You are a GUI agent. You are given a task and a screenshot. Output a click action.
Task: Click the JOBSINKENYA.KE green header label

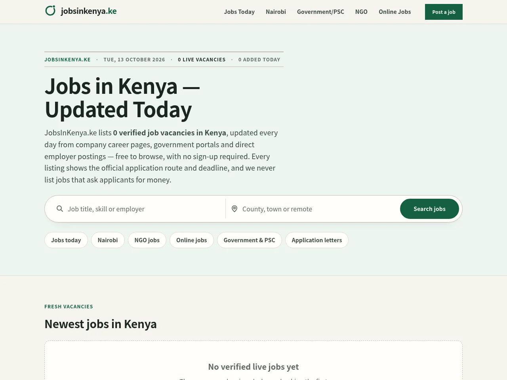pyautogui.click(x=67, y=59)
